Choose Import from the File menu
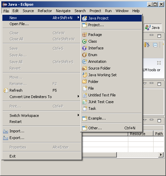This screenshot has width=166, height=176. 41,131
